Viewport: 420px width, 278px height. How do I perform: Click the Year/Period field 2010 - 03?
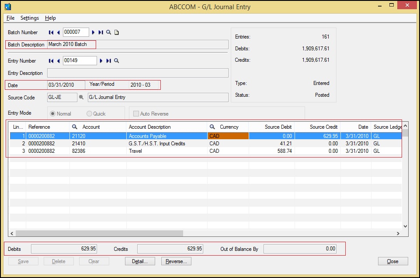coord(144,85)
